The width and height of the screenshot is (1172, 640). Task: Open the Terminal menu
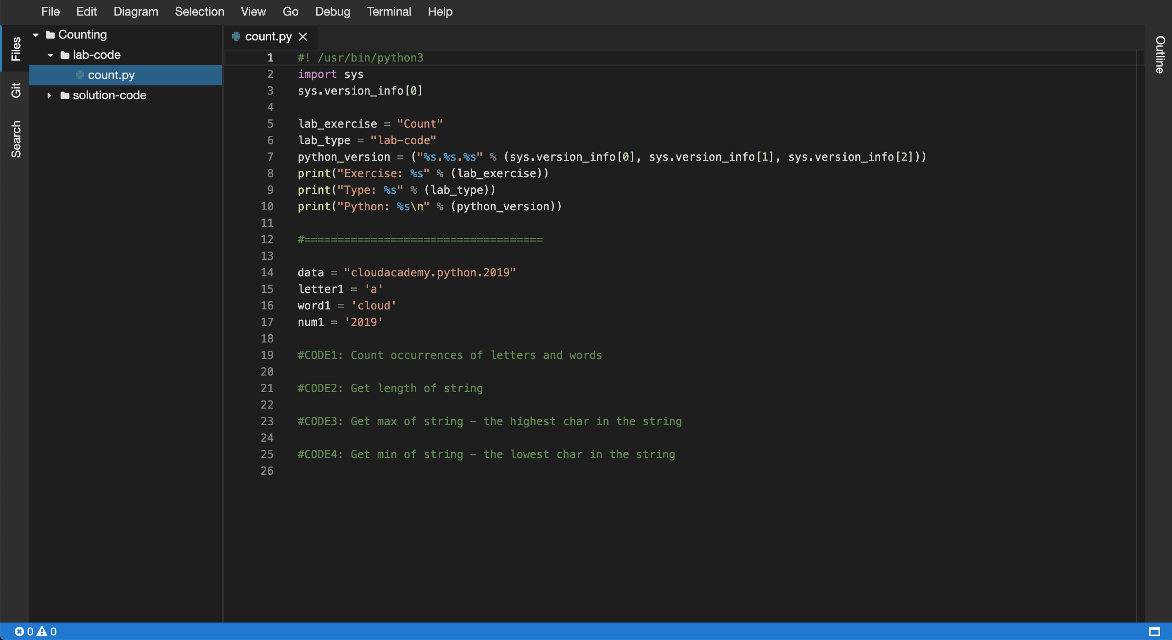point(389,11)
